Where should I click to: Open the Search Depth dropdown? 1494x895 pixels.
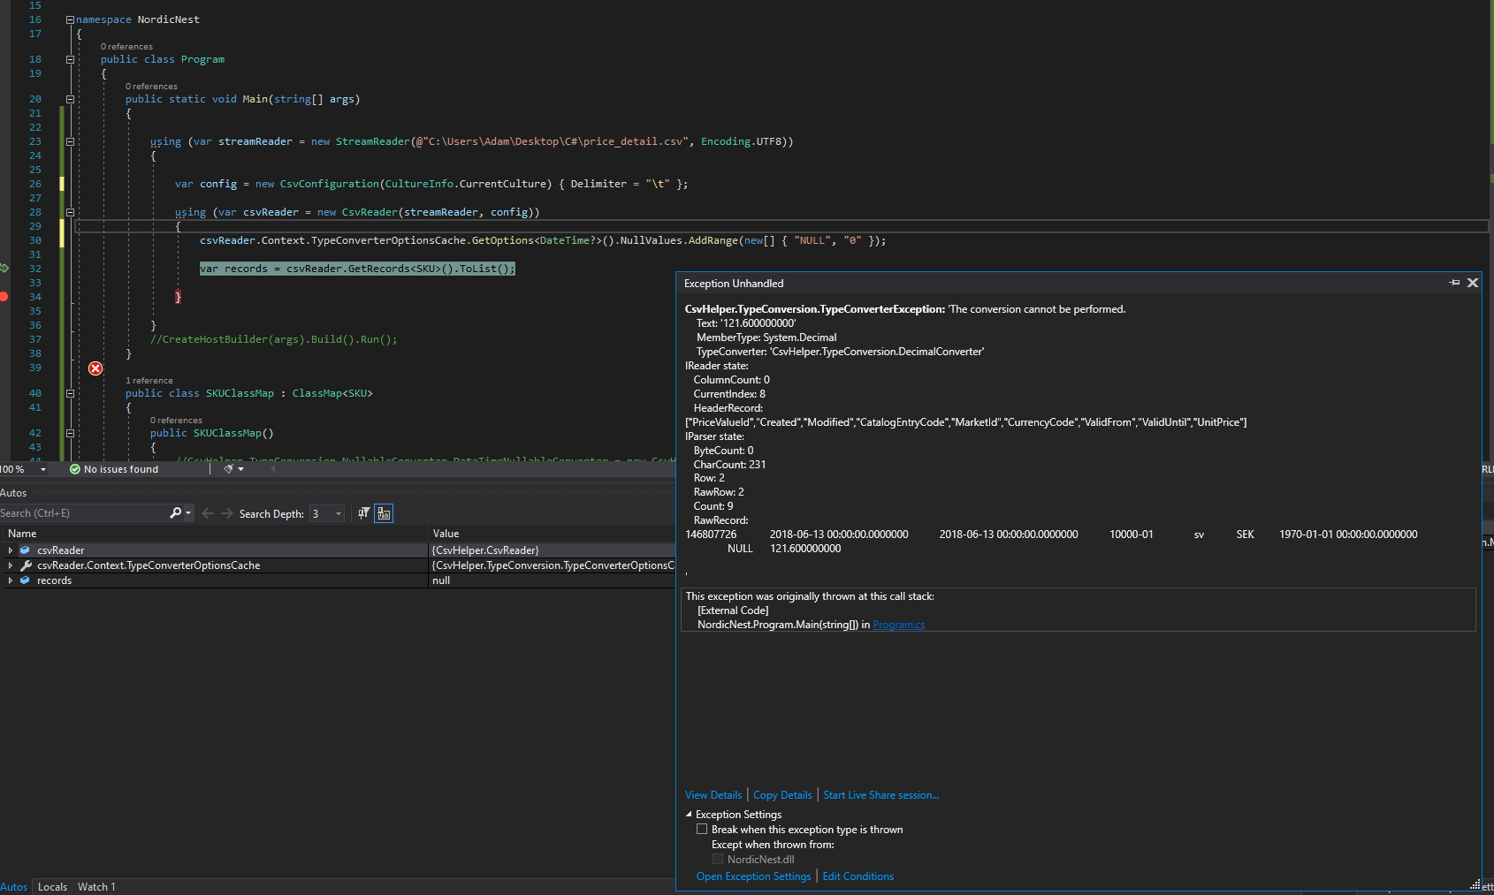pos(339,512)
